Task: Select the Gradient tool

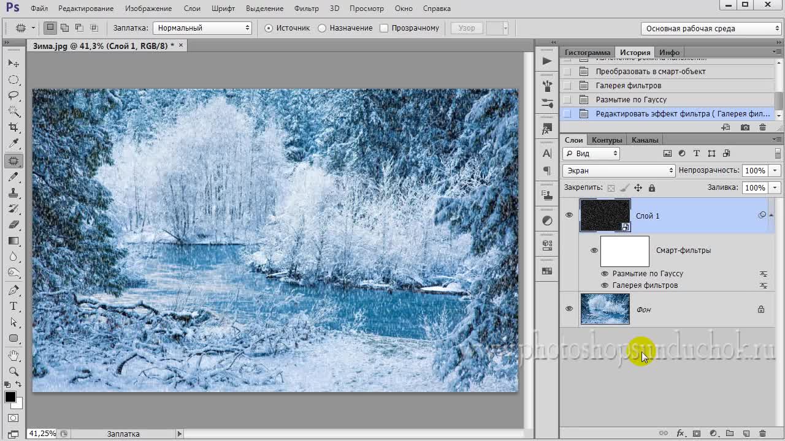Action: coord(13,241)
